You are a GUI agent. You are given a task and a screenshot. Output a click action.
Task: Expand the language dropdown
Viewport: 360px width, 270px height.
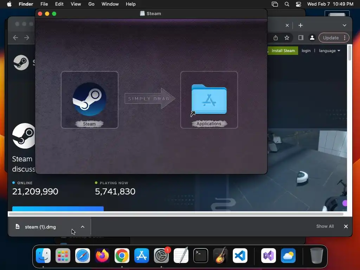[329, 51]
